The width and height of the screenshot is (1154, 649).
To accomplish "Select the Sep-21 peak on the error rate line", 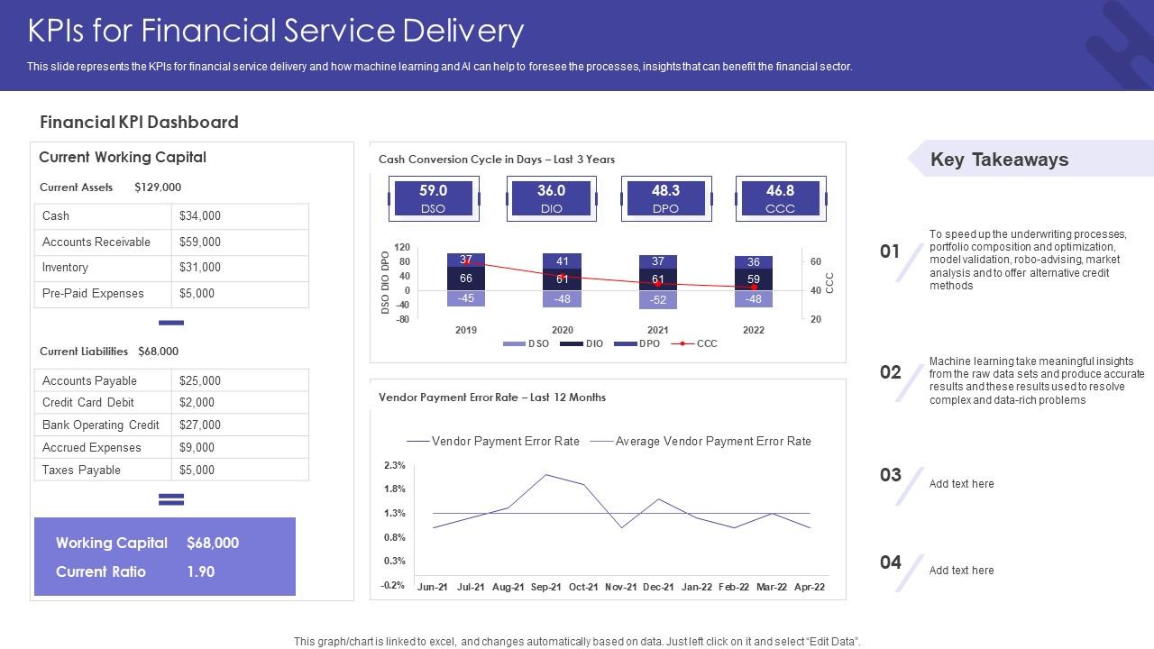I will coord(545,473).
